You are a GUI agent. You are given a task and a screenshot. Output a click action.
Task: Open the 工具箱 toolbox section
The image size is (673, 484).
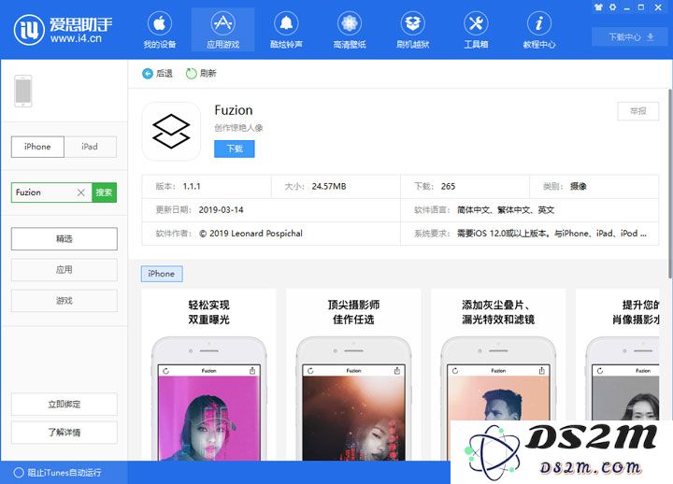(476, 30)
